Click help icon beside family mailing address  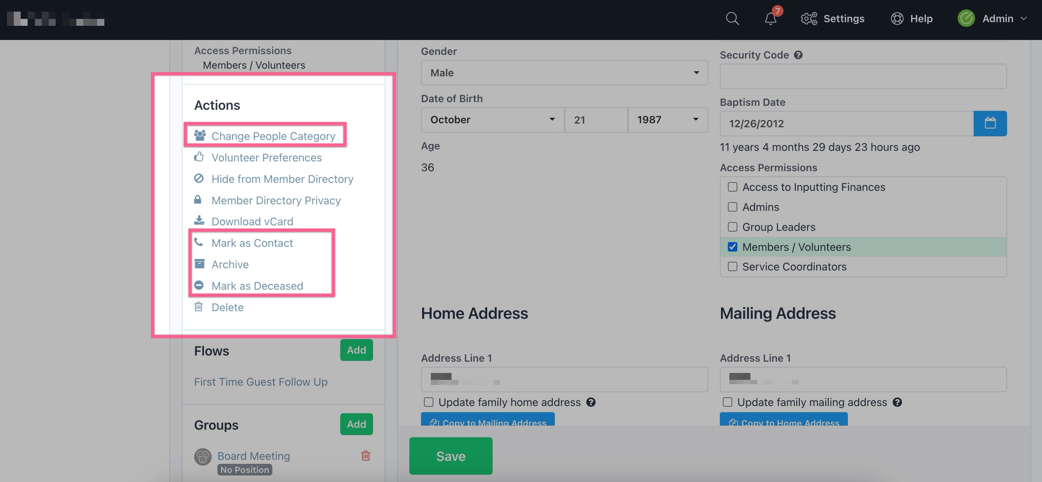[897, 402]
